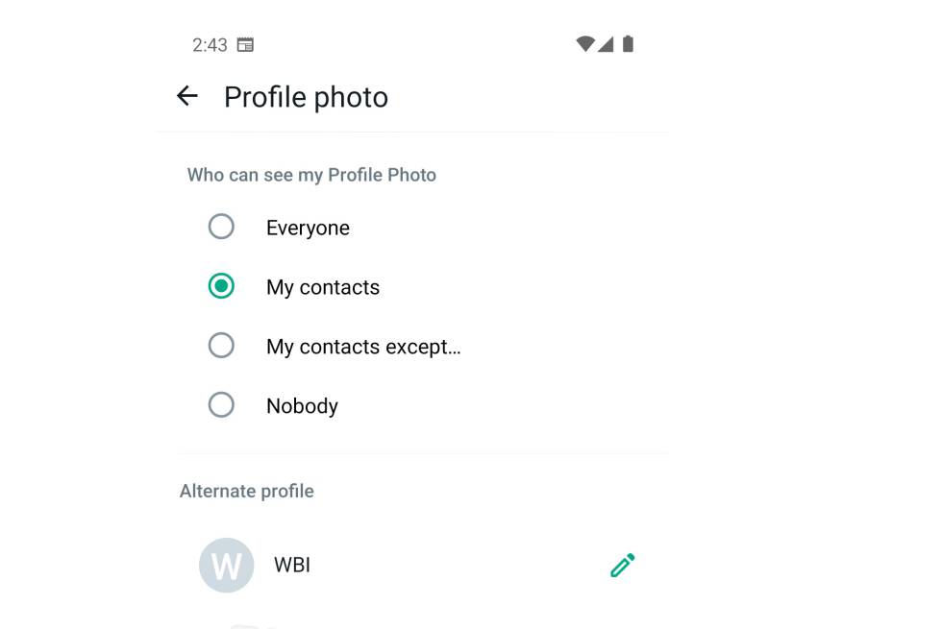This screenshot has width=942, height=629.
Task: Click the green pencil edit icon
Action: click(x=623, y=566)
